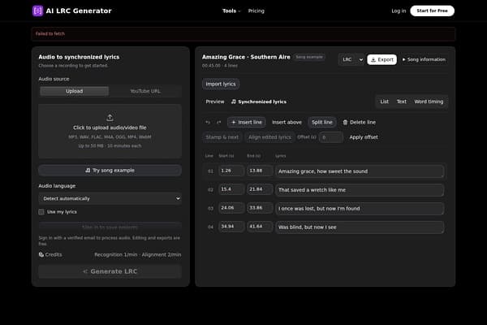The image size is (487, 325).
Task: Click the Split line button
Action: pos(322,123)
